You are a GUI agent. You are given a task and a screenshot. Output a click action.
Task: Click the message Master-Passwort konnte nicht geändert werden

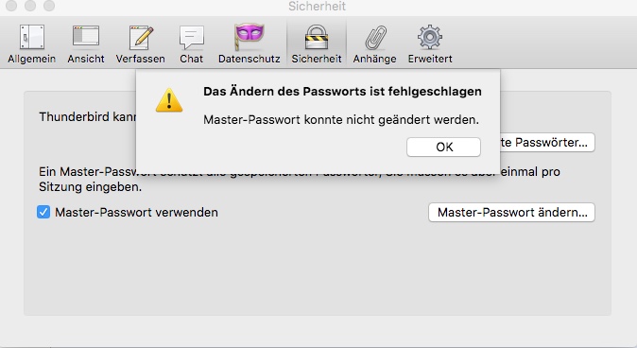(341, 120)
